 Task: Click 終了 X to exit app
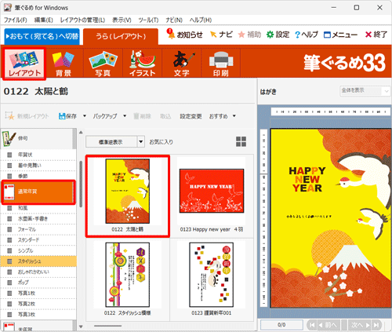coord(368,35)
